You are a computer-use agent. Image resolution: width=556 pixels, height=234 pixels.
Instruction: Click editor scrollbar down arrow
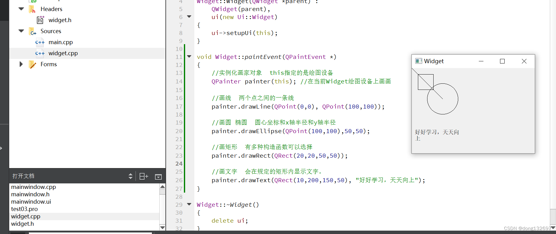click(553, 228)
